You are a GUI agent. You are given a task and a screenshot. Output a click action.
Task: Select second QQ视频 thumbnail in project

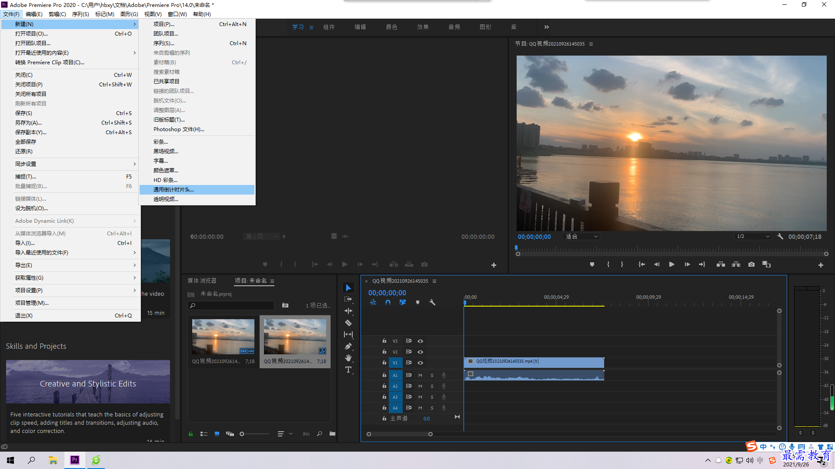(x=295, y=337)
